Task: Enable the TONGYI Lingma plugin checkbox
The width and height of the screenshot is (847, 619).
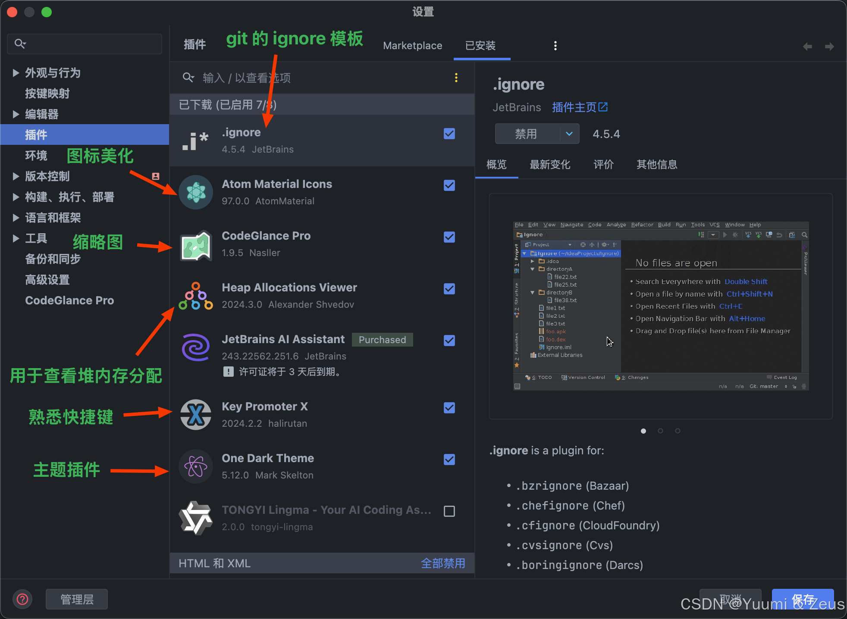Action: point(449,511)
